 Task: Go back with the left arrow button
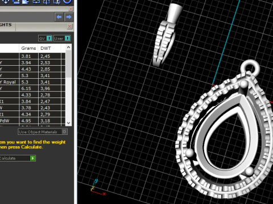(x=59, y=17)
